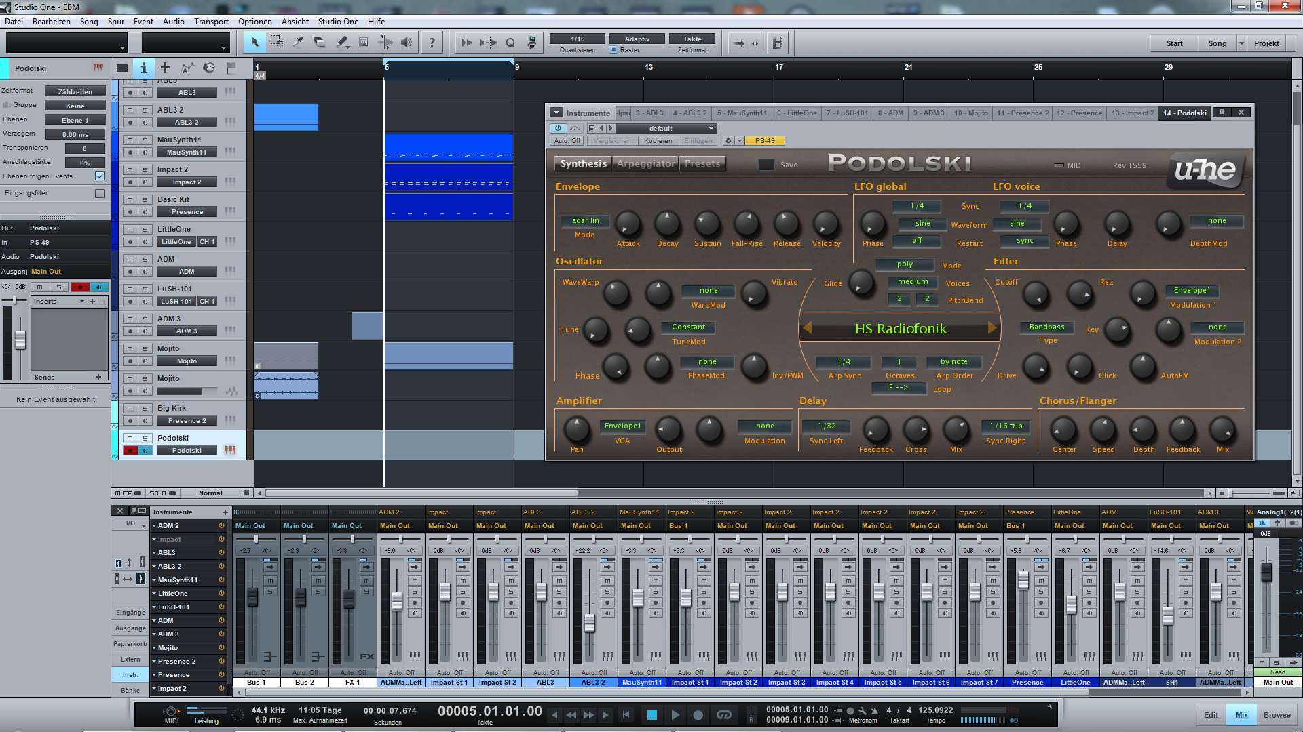1303x732 pixels.
Task: Click the Quantize Q icon
Action: coord(510,43)
